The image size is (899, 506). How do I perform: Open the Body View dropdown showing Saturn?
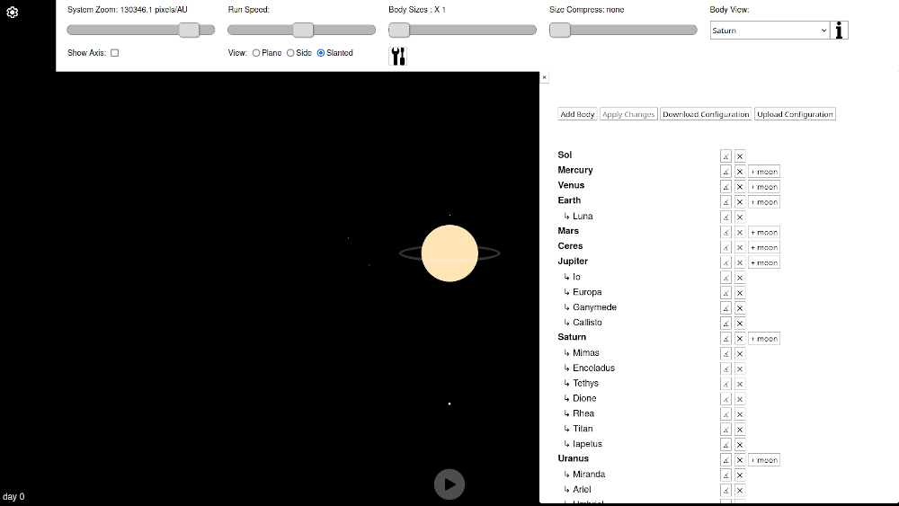pos(770,31)
